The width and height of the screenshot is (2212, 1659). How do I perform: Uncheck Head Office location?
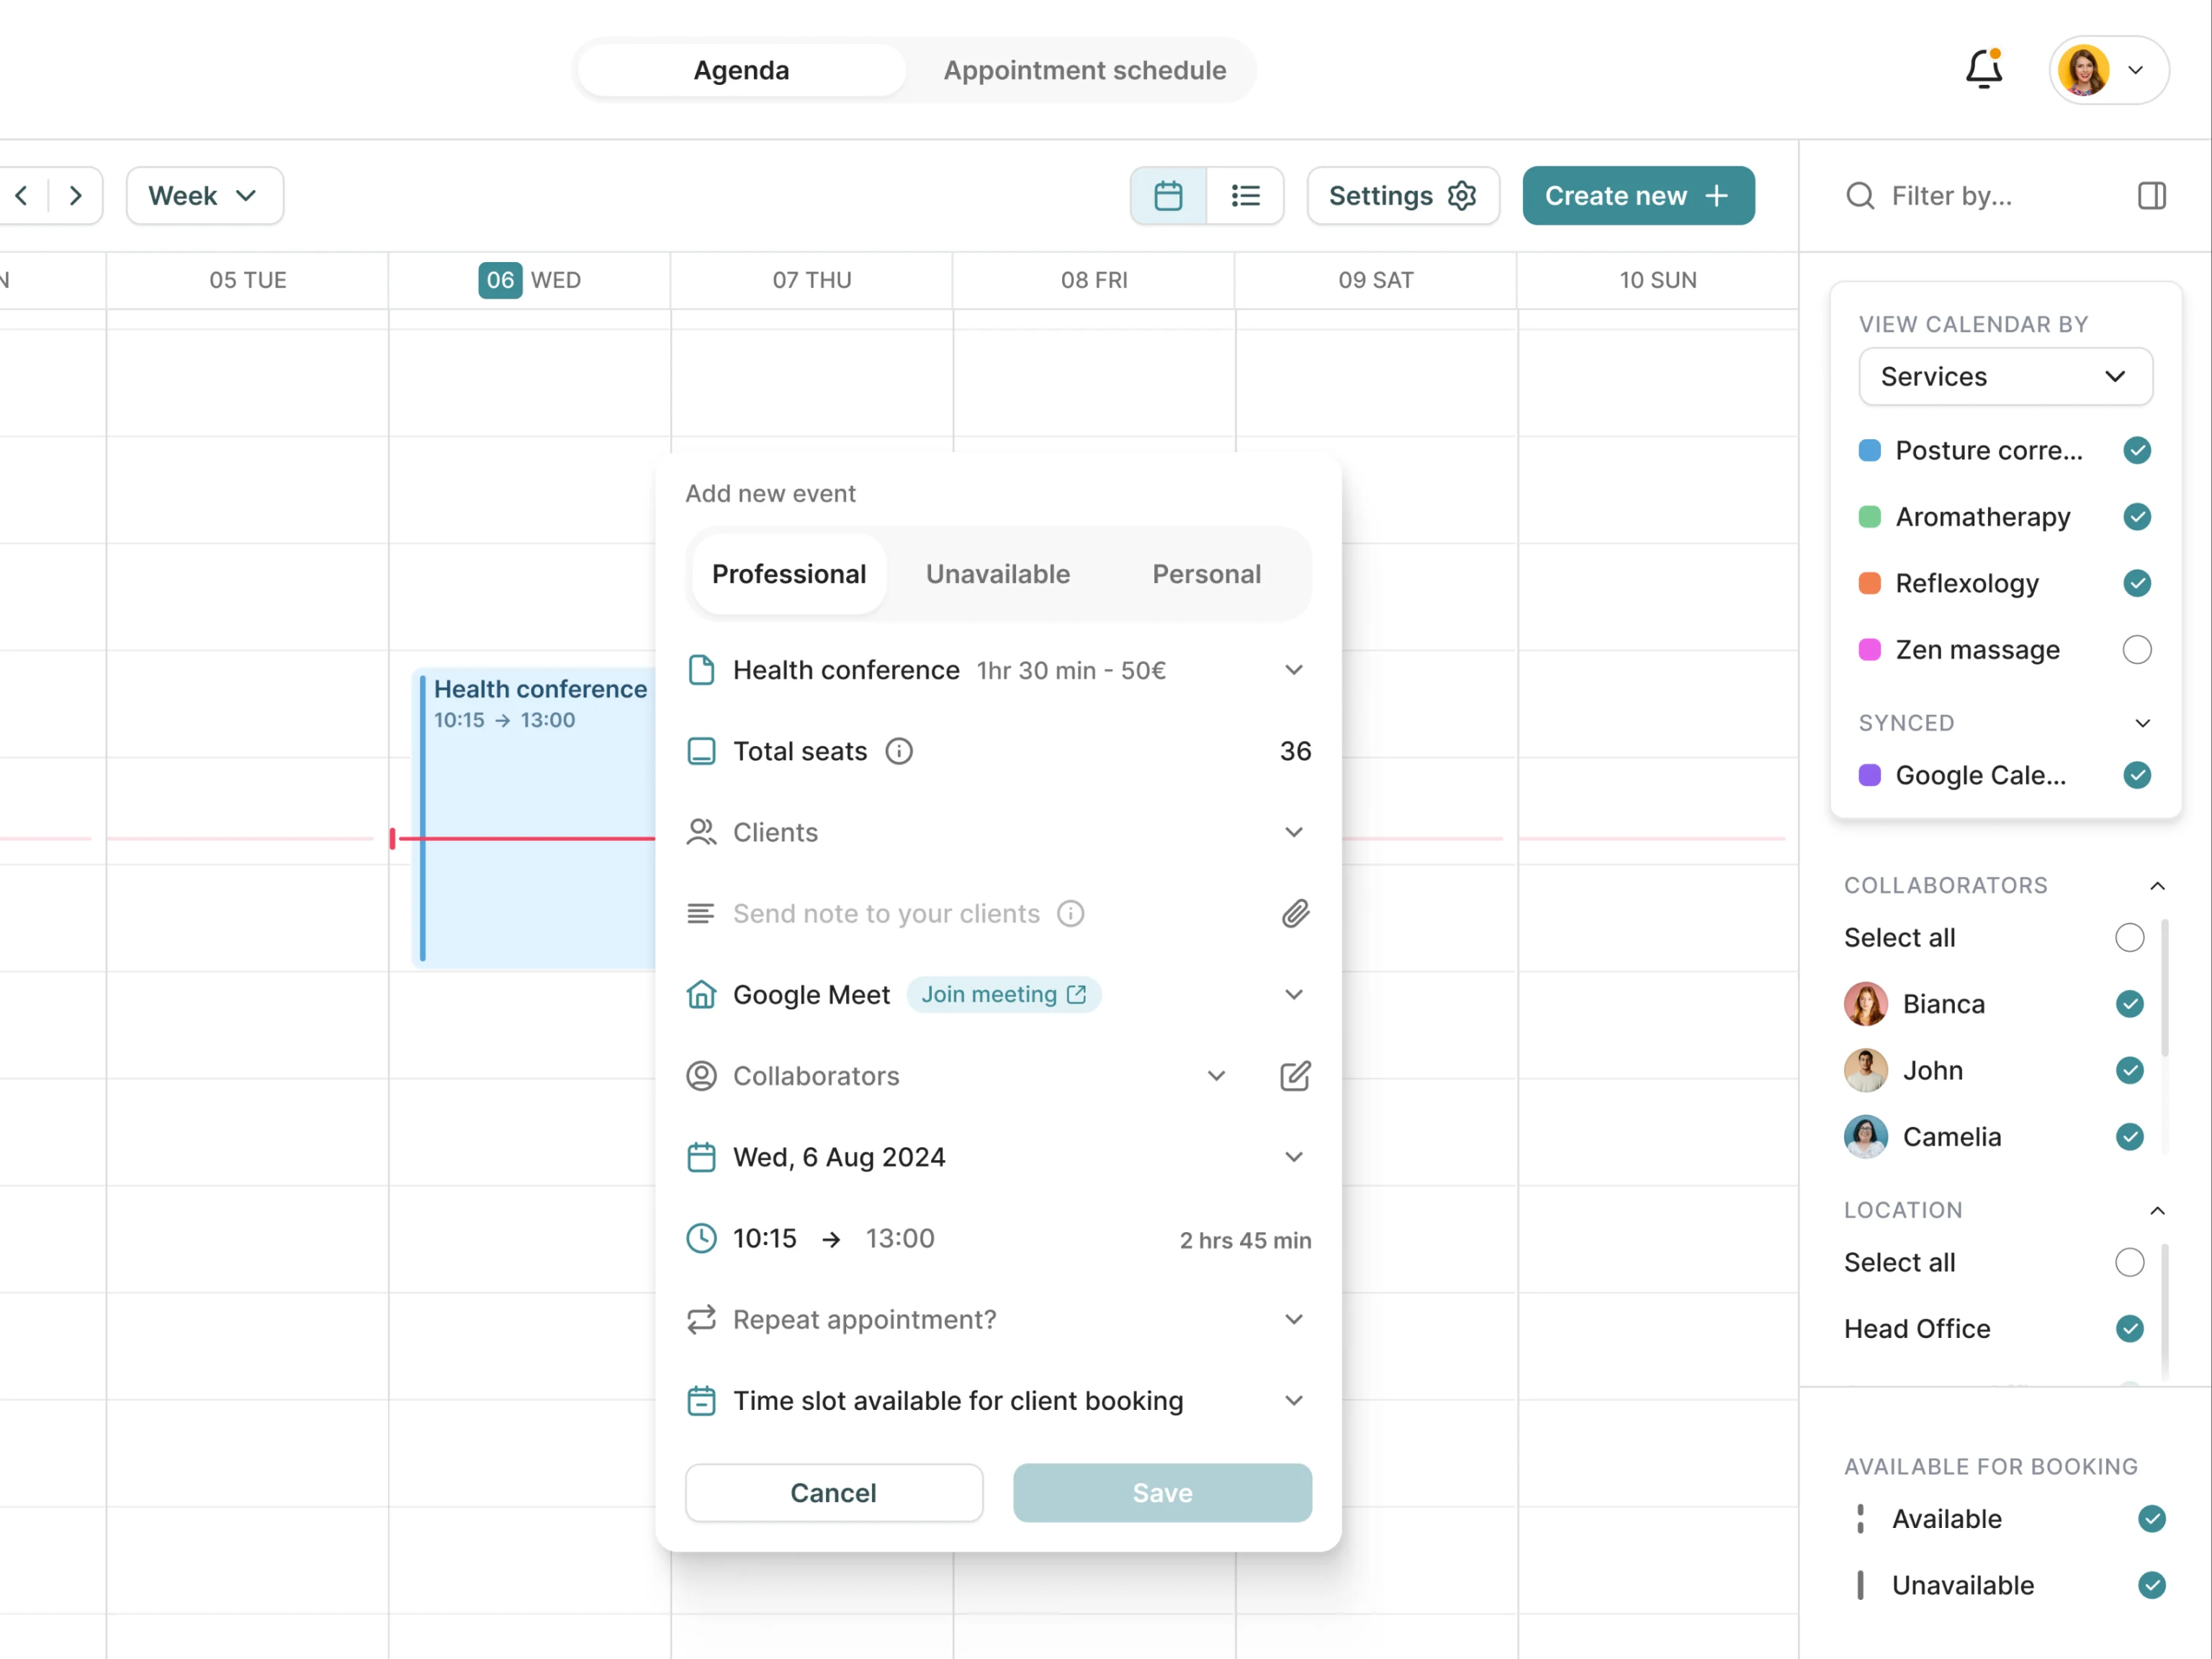(x=2130, y=1328)
